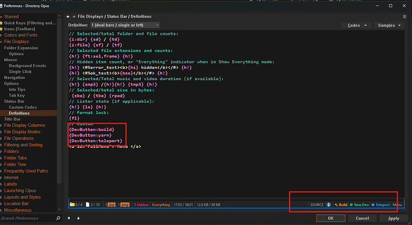412x225 pixels.
Task: Select Quick Keys starred page
Action: click(30, 23)
